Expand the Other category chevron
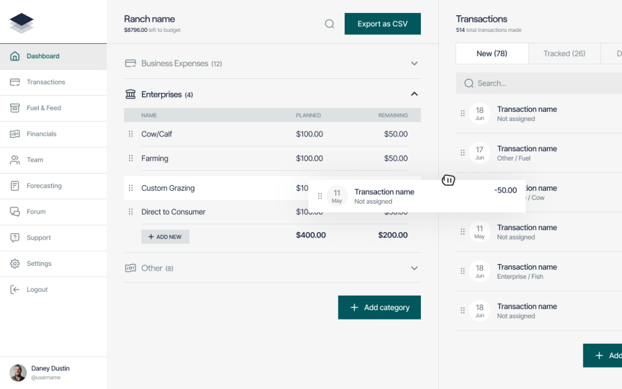622x389 pixels. point(414,268)
